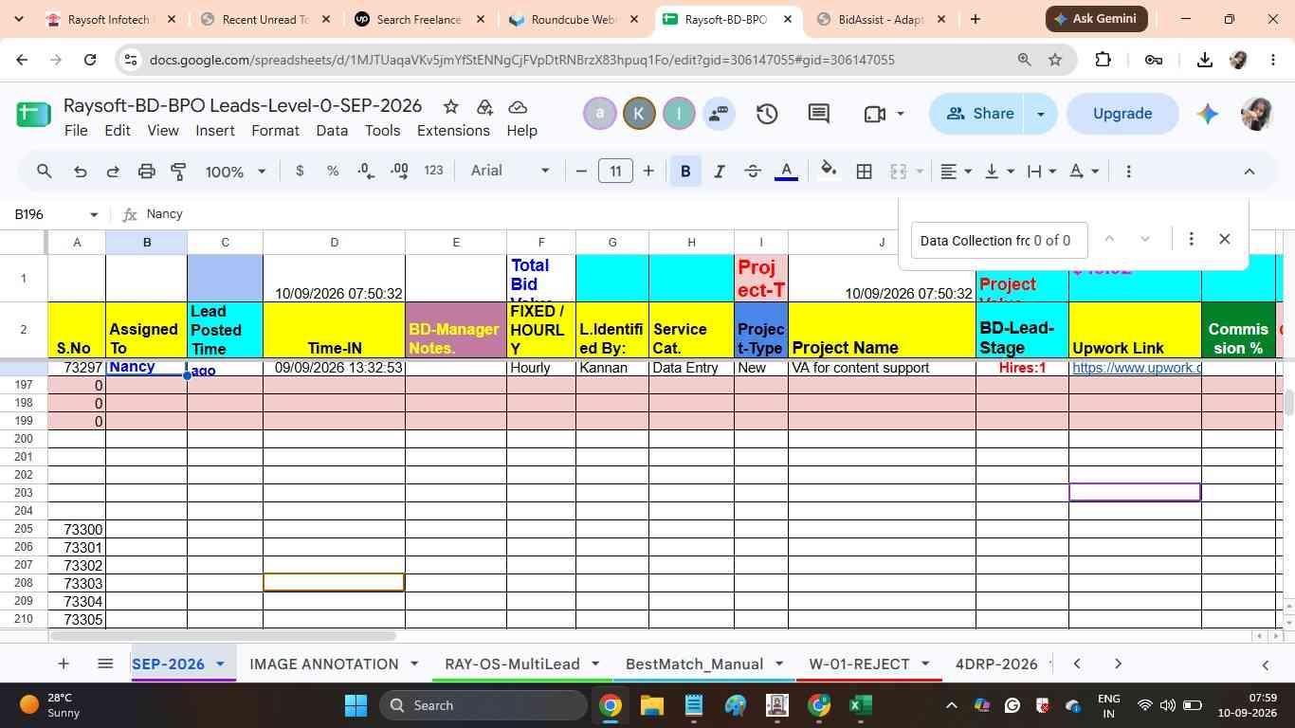
Task: Switch to the IMAGE ANNOTATION sheet tab
Action: tap(323, 664)
